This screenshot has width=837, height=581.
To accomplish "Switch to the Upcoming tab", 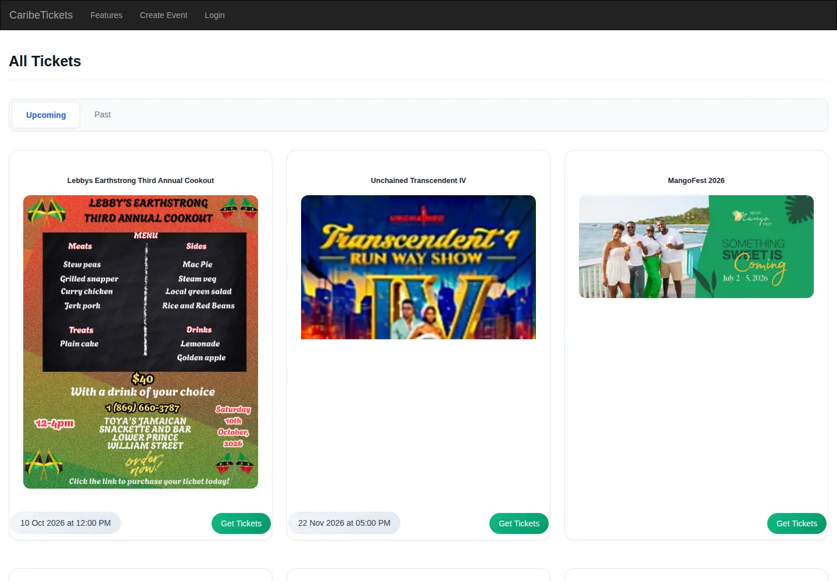I will [46, 115].
